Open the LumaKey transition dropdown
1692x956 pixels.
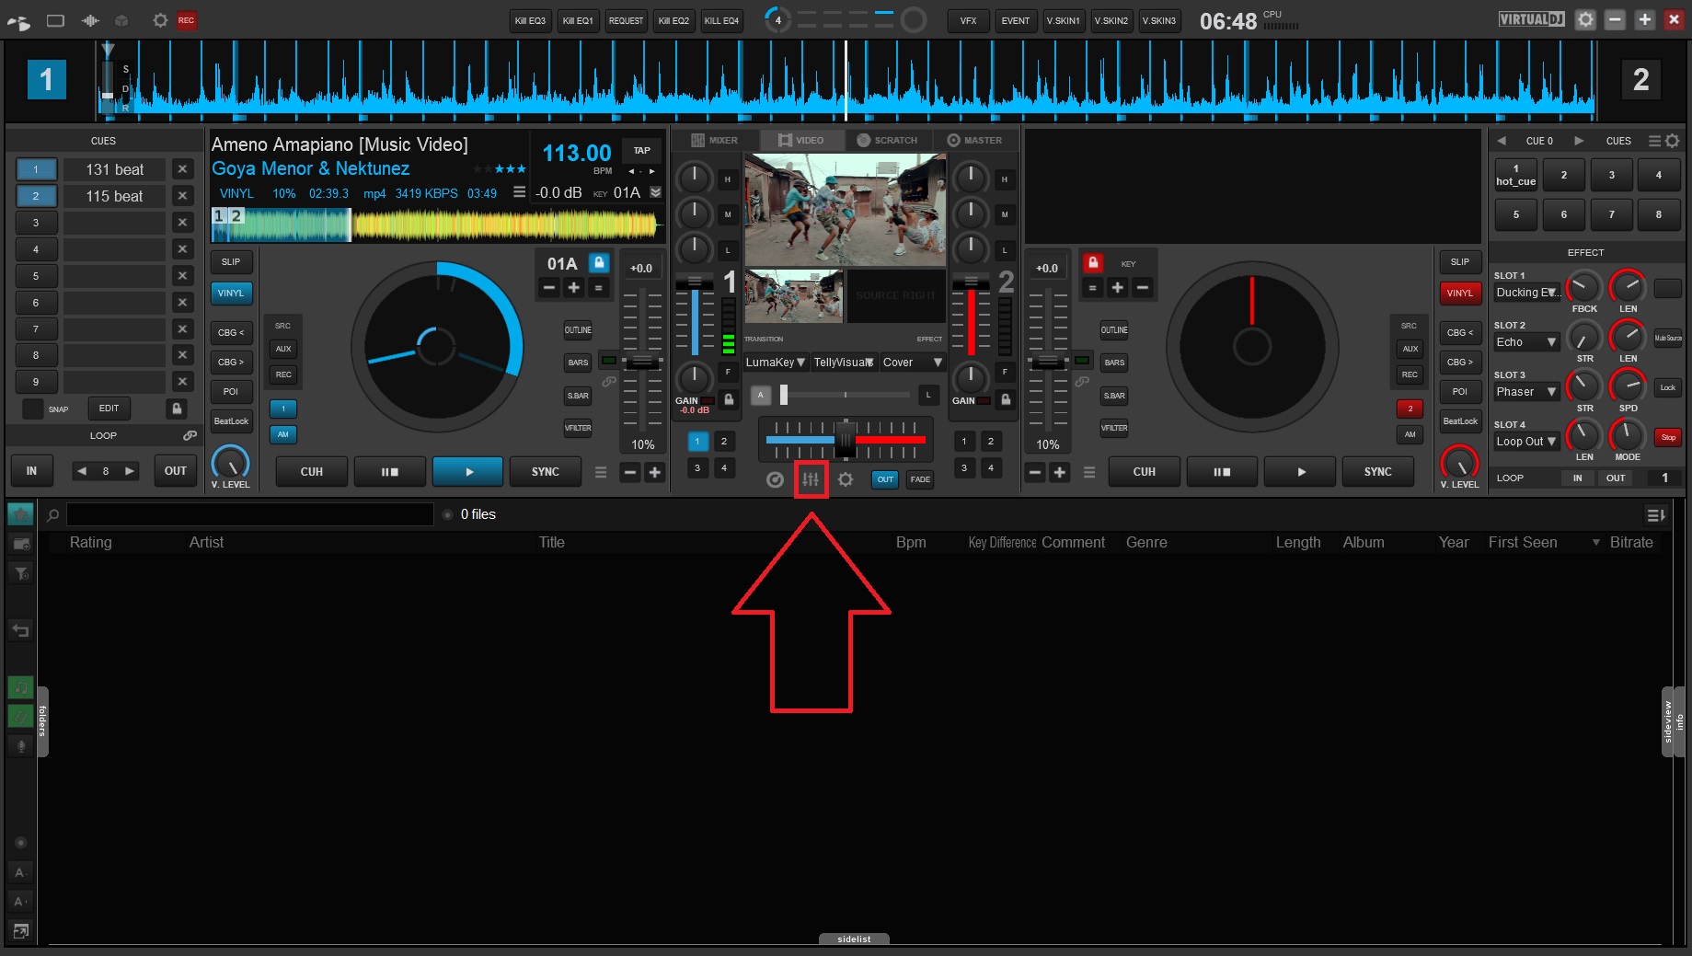[x=776, y=363]
